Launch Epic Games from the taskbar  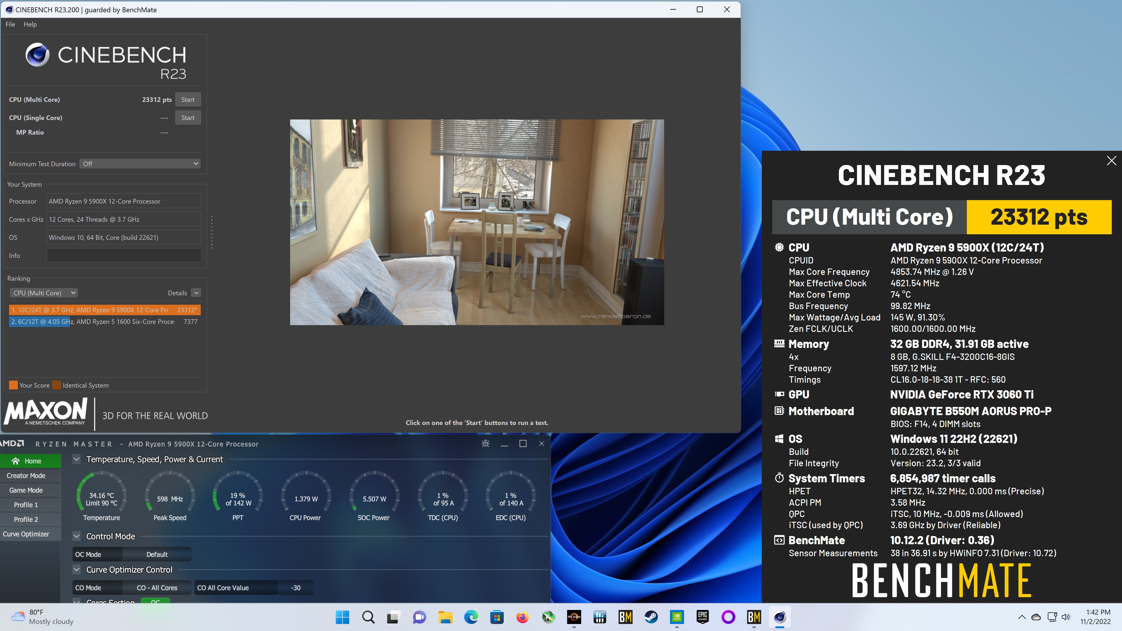click(x=702, y=617)
